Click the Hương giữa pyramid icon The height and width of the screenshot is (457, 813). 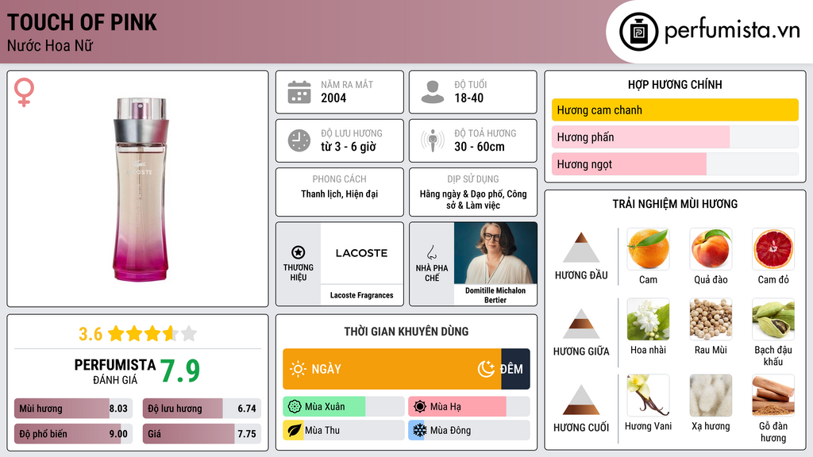coord(581,324)
